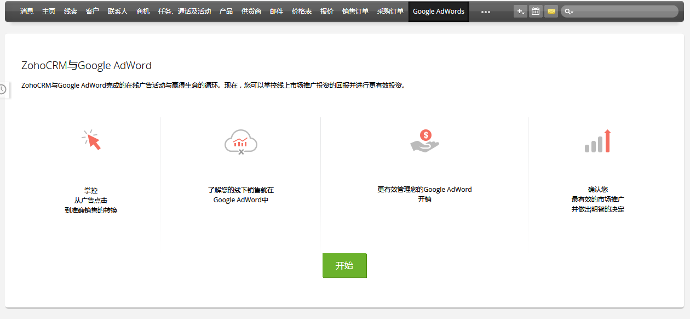Click the ad-click cursor icon
The width and height of the screenshot is (690, 319).
(x=91, y=140)
